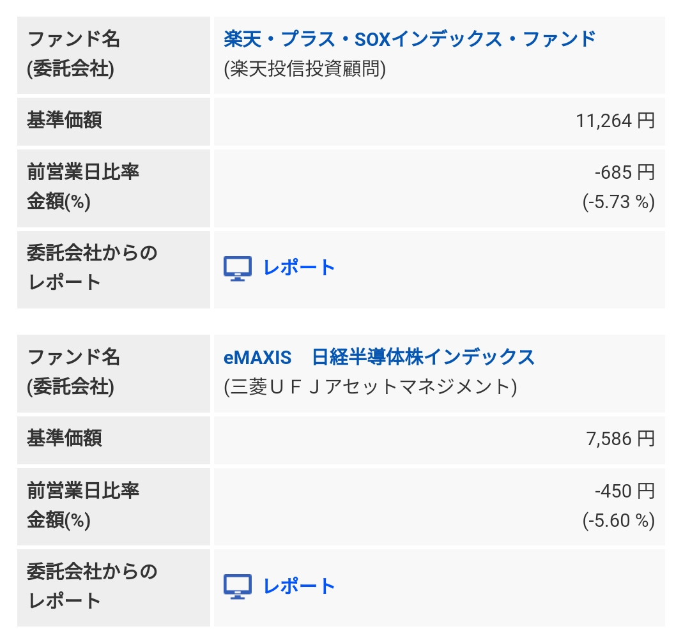The height and width of the screenshot is (631, 690).
Task: Click the 前営業日比率 label beside -685 円
Action: (x=83, y=172)
